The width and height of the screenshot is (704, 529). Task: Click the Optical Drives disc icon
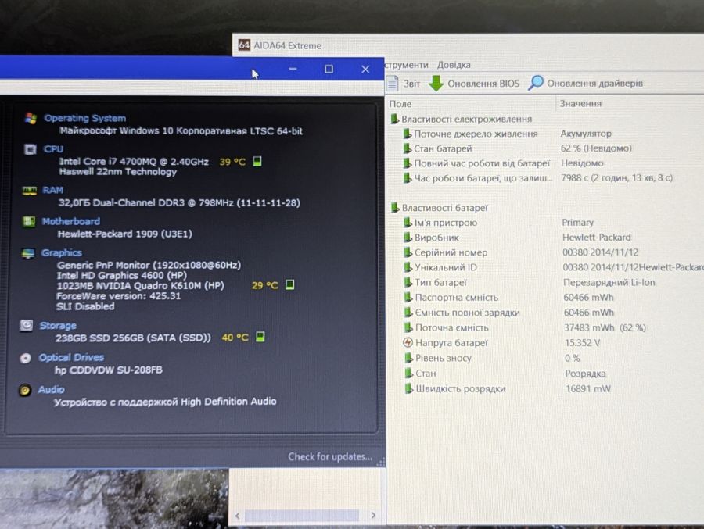[26, 358]
